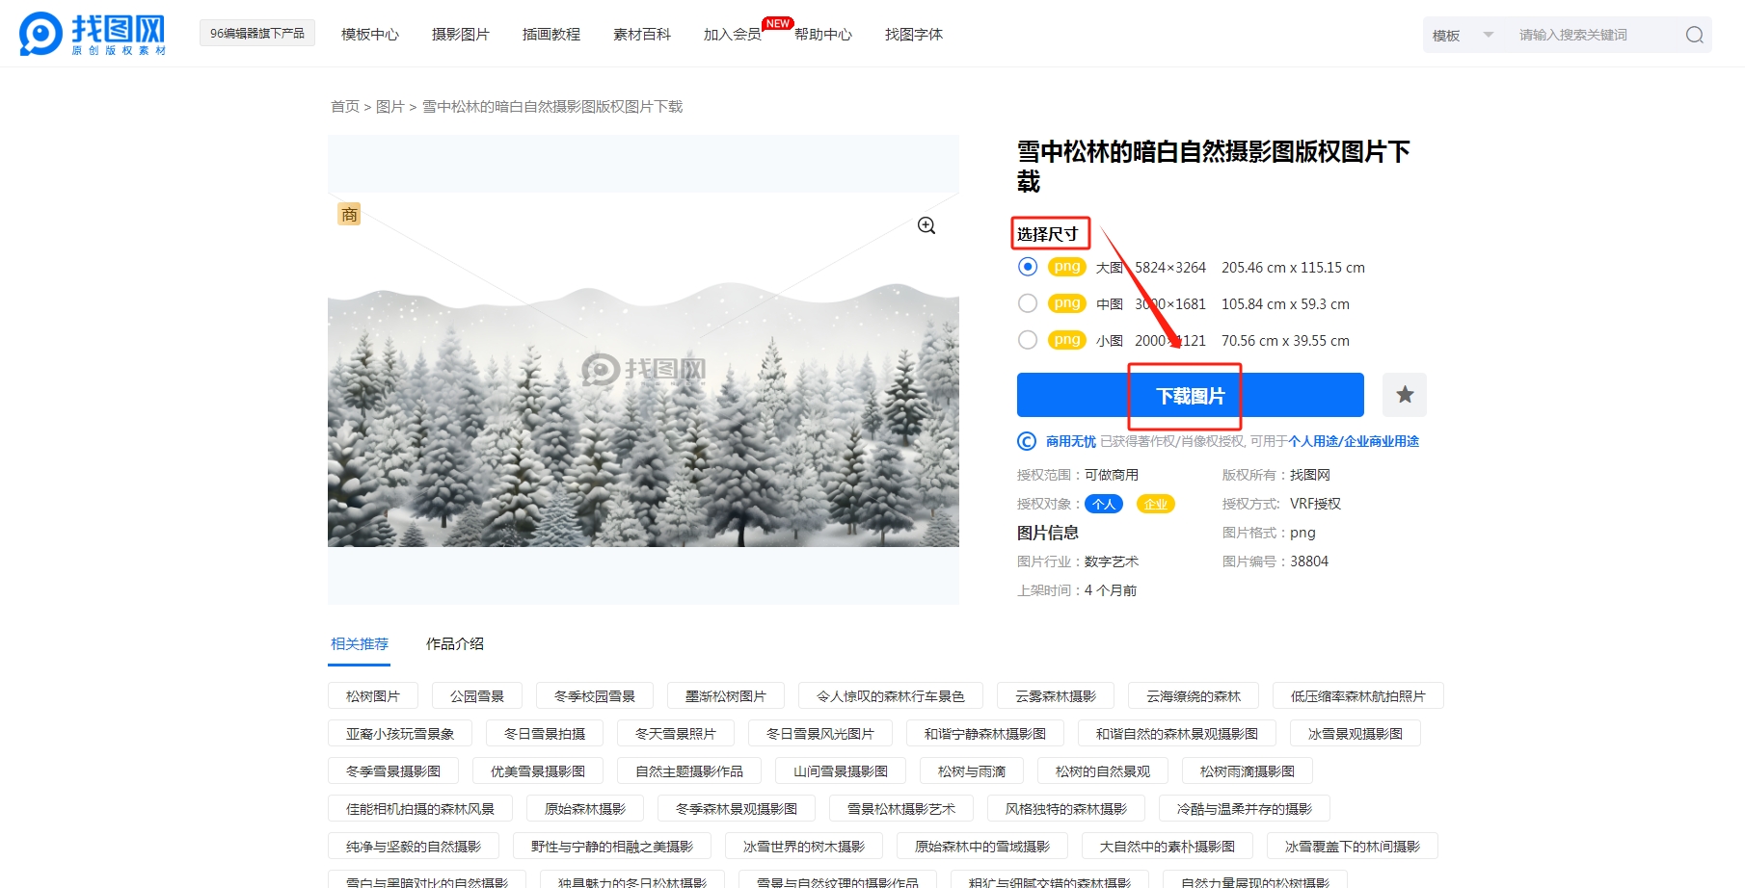Click the 优美雪景摄影图 tag
This screenshot has height=888, width=1745.
tap(538, 770)
